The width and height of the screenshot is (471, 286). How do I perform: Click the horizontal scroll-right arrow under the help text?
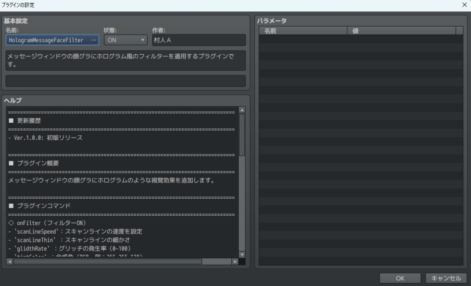coord(235,263)
